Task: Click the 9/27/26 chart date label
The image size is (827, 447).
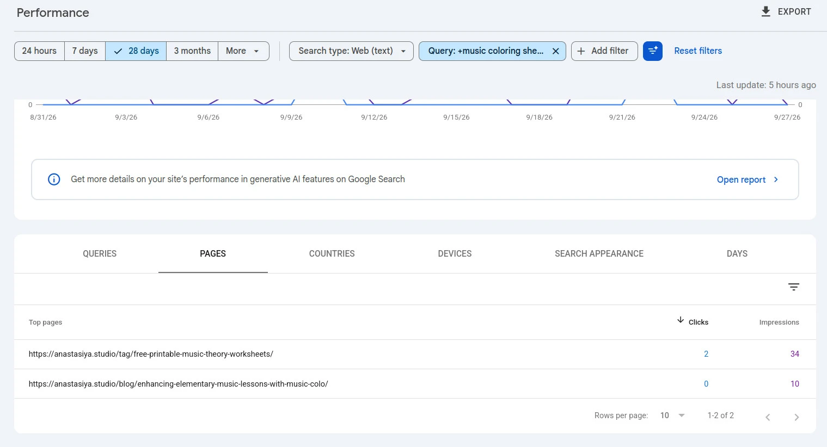Action: (x=787, y=117)
